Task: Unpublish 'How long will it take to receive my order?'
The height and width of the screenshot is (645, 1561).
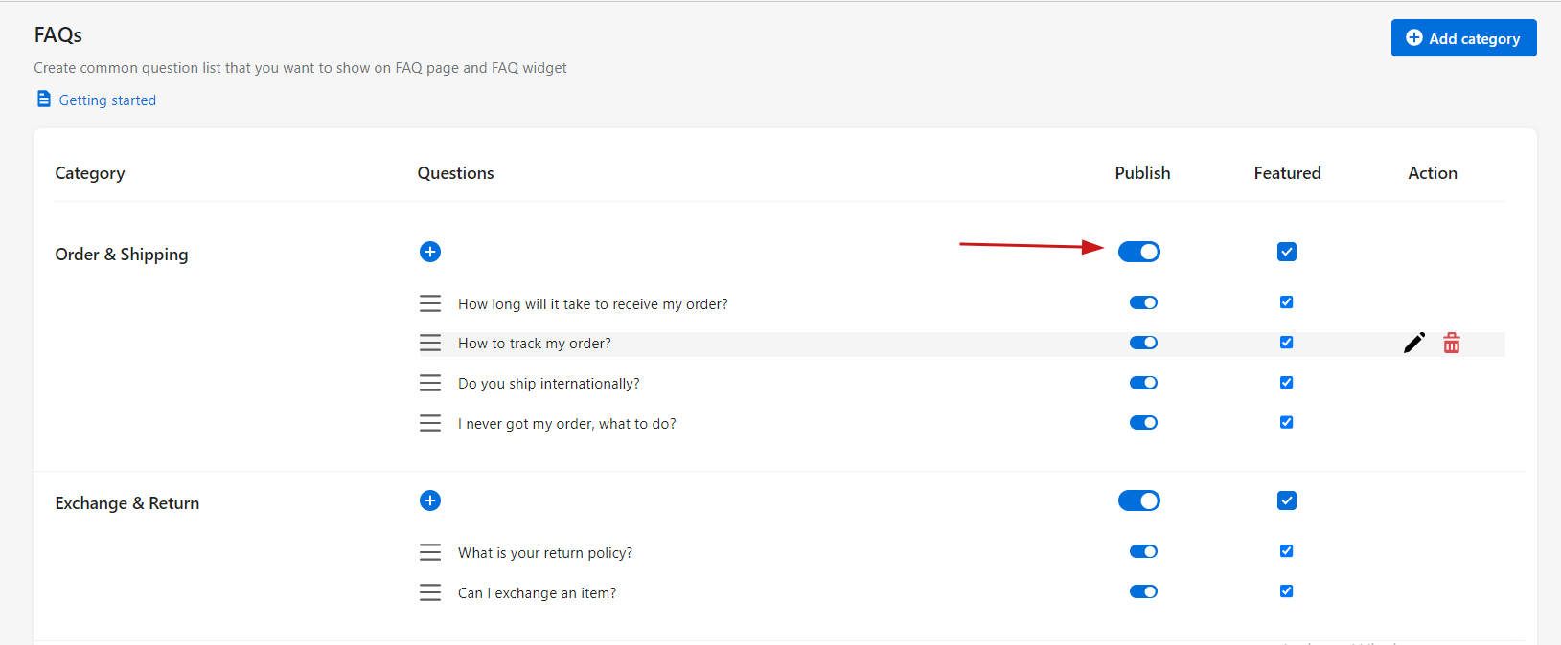Action: click(x=1143, y=302)
